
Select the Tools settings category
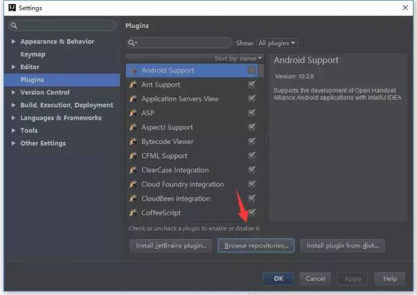pyautogui.click(x=29, y=130)
